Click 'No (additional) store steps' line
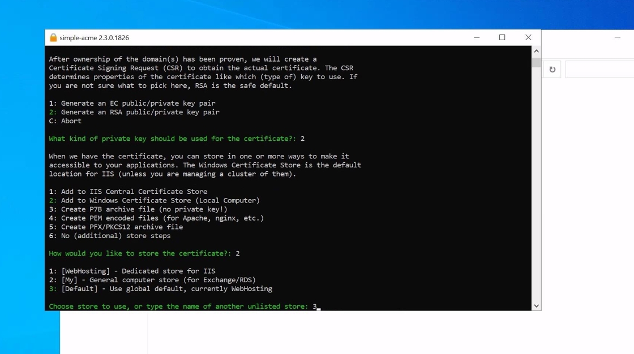 [110, 236]
